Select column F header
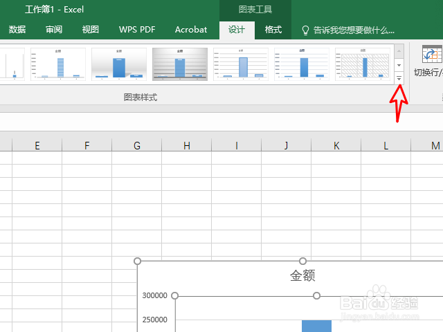This screenshot has width=443, height=332. 87,145
